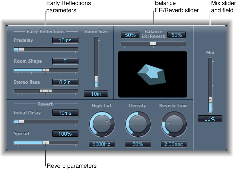Click the right 50% Reverb balance field
Screen dimensions: 240x171
(177, 35)
